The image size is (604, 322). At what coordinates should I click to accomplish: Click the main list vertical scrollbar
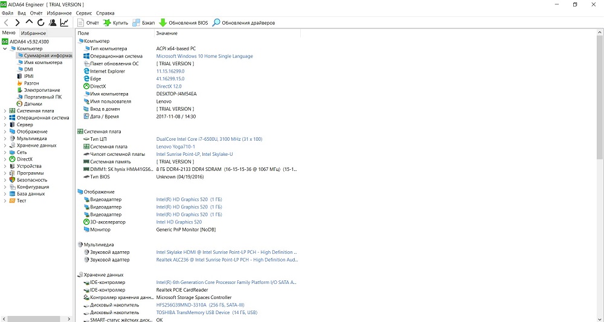pos(600,98)
